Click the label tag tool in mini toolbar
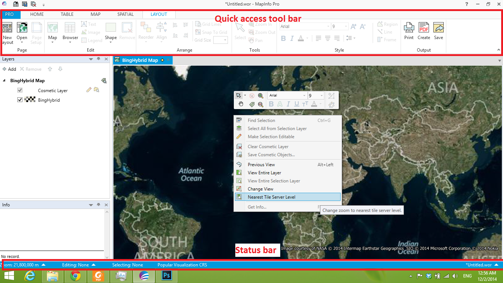503x283 pixels. (x=252, y=104)
